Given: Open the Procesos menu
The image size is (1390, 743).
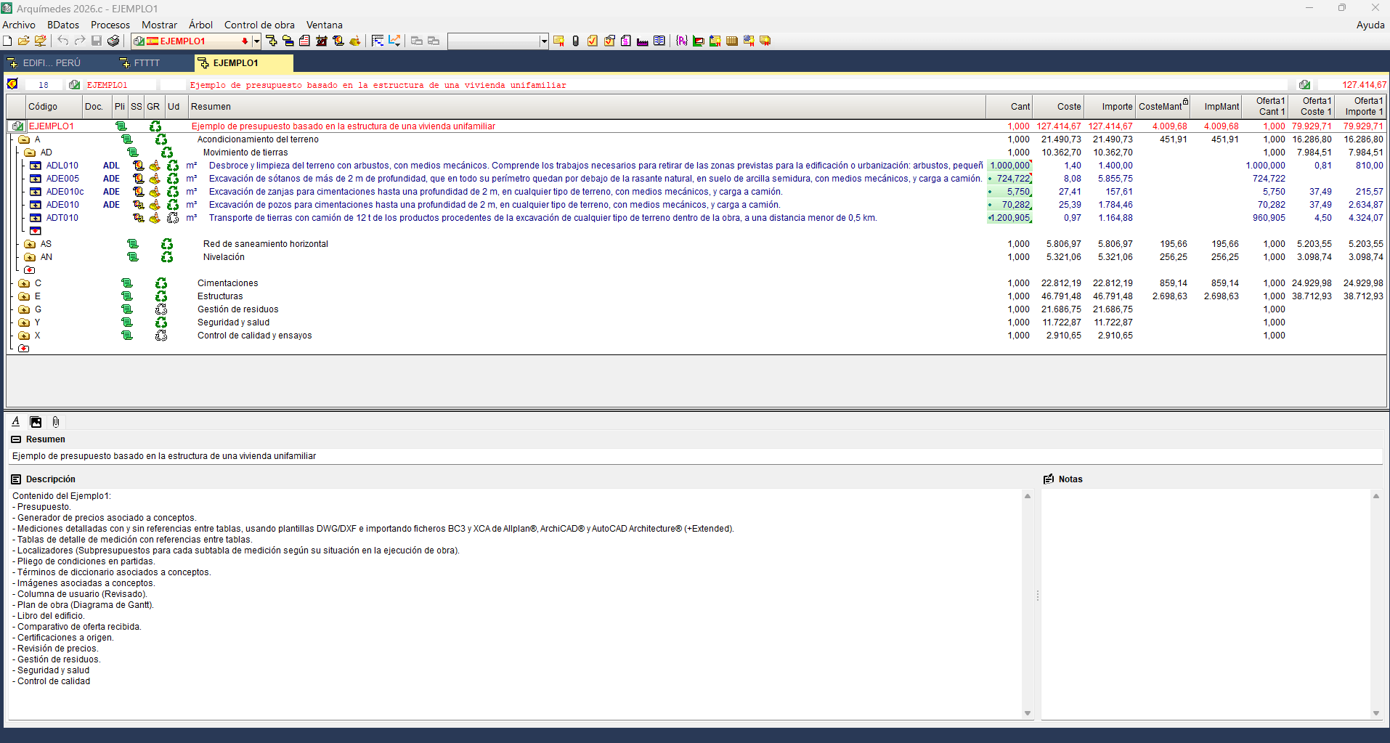Looking at the screenshot, I should 110,25.
